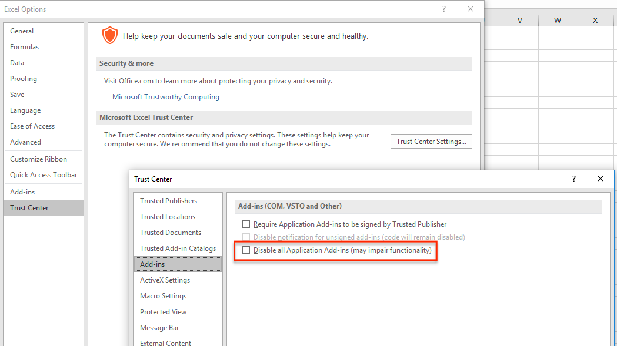Select Trusted Publishers in Trust Center

169,201
